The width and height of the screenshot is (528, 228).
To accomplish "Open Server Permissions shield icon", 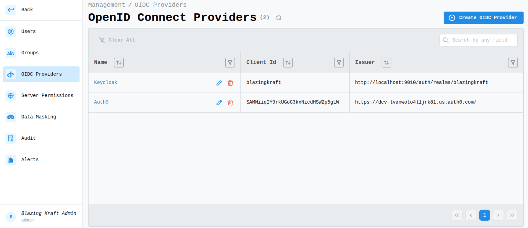I will (x=11, y=96).
